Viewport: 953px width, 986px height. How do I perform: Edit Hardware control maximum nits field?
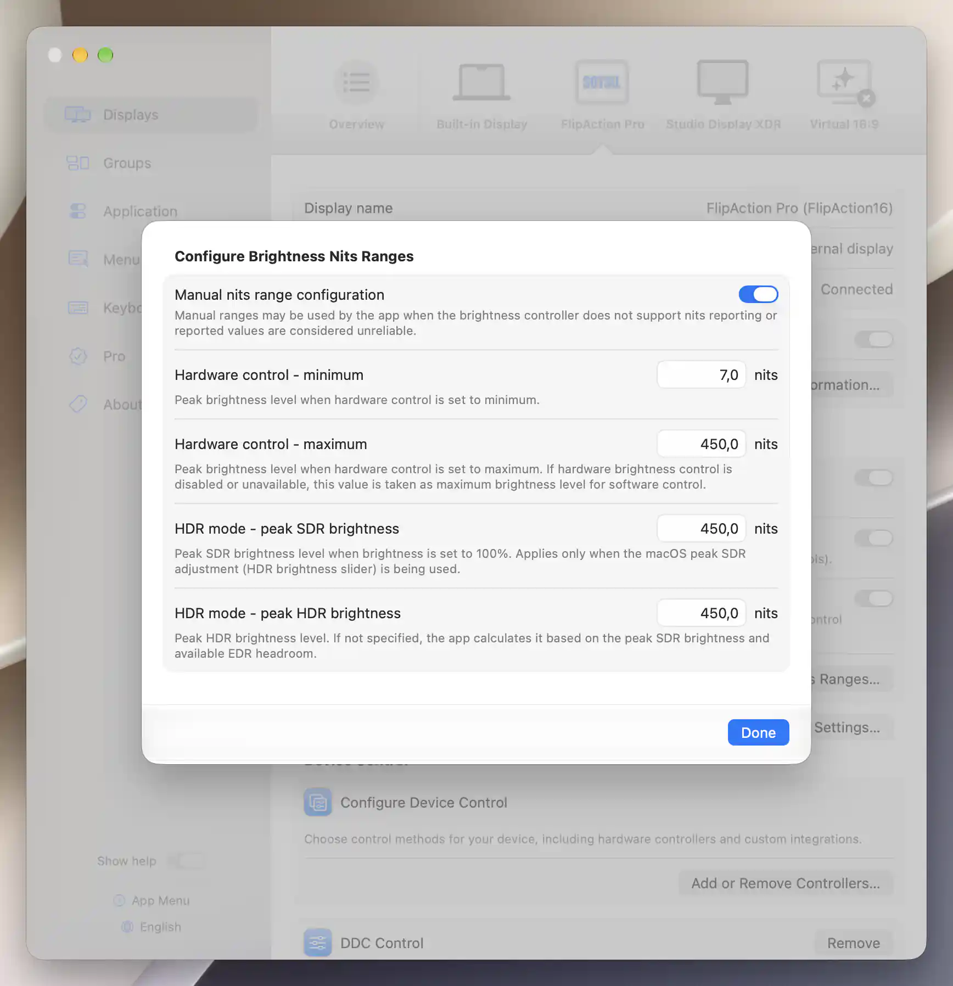point(701,444)
